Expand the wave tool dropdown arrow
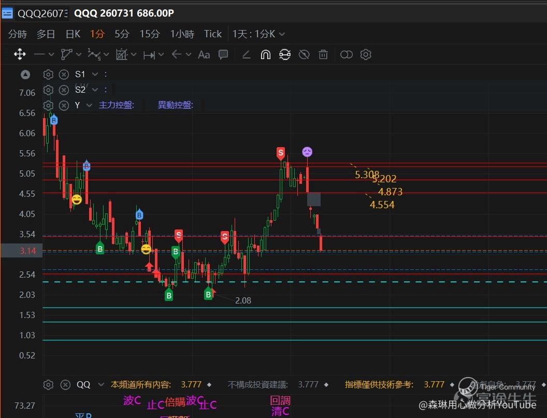 tap(106, 54)
